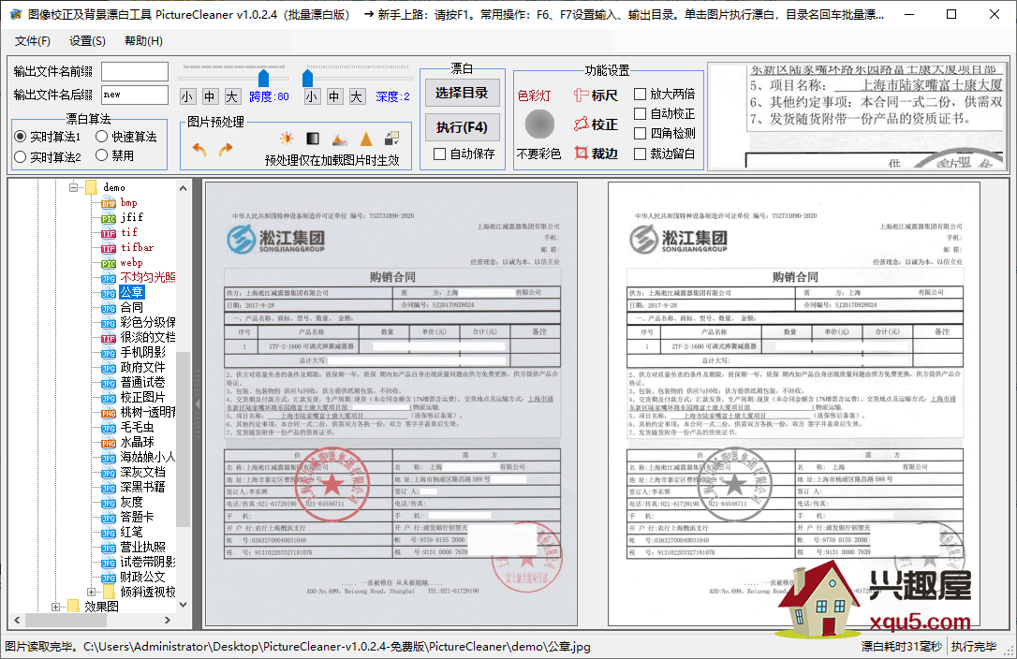1017x659 pixels.
Task: Open the 文件(F) menu
Action: pos(33,41)
